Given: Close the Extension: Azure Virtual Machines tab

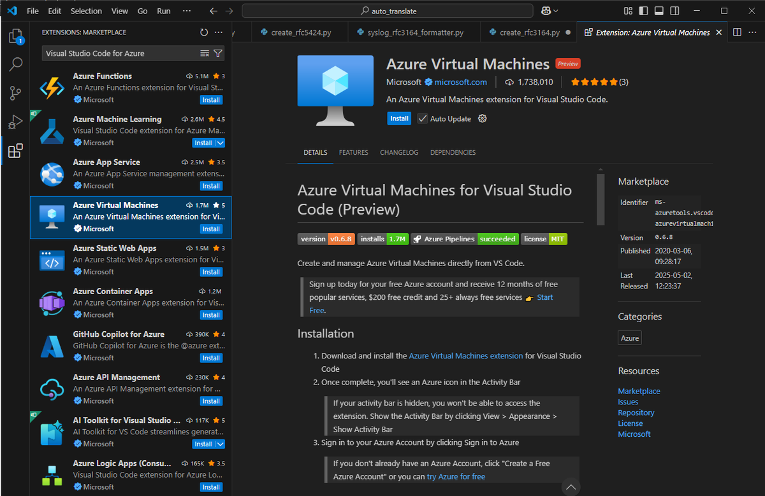Looking at the screenshot, I should pos(719,32).
